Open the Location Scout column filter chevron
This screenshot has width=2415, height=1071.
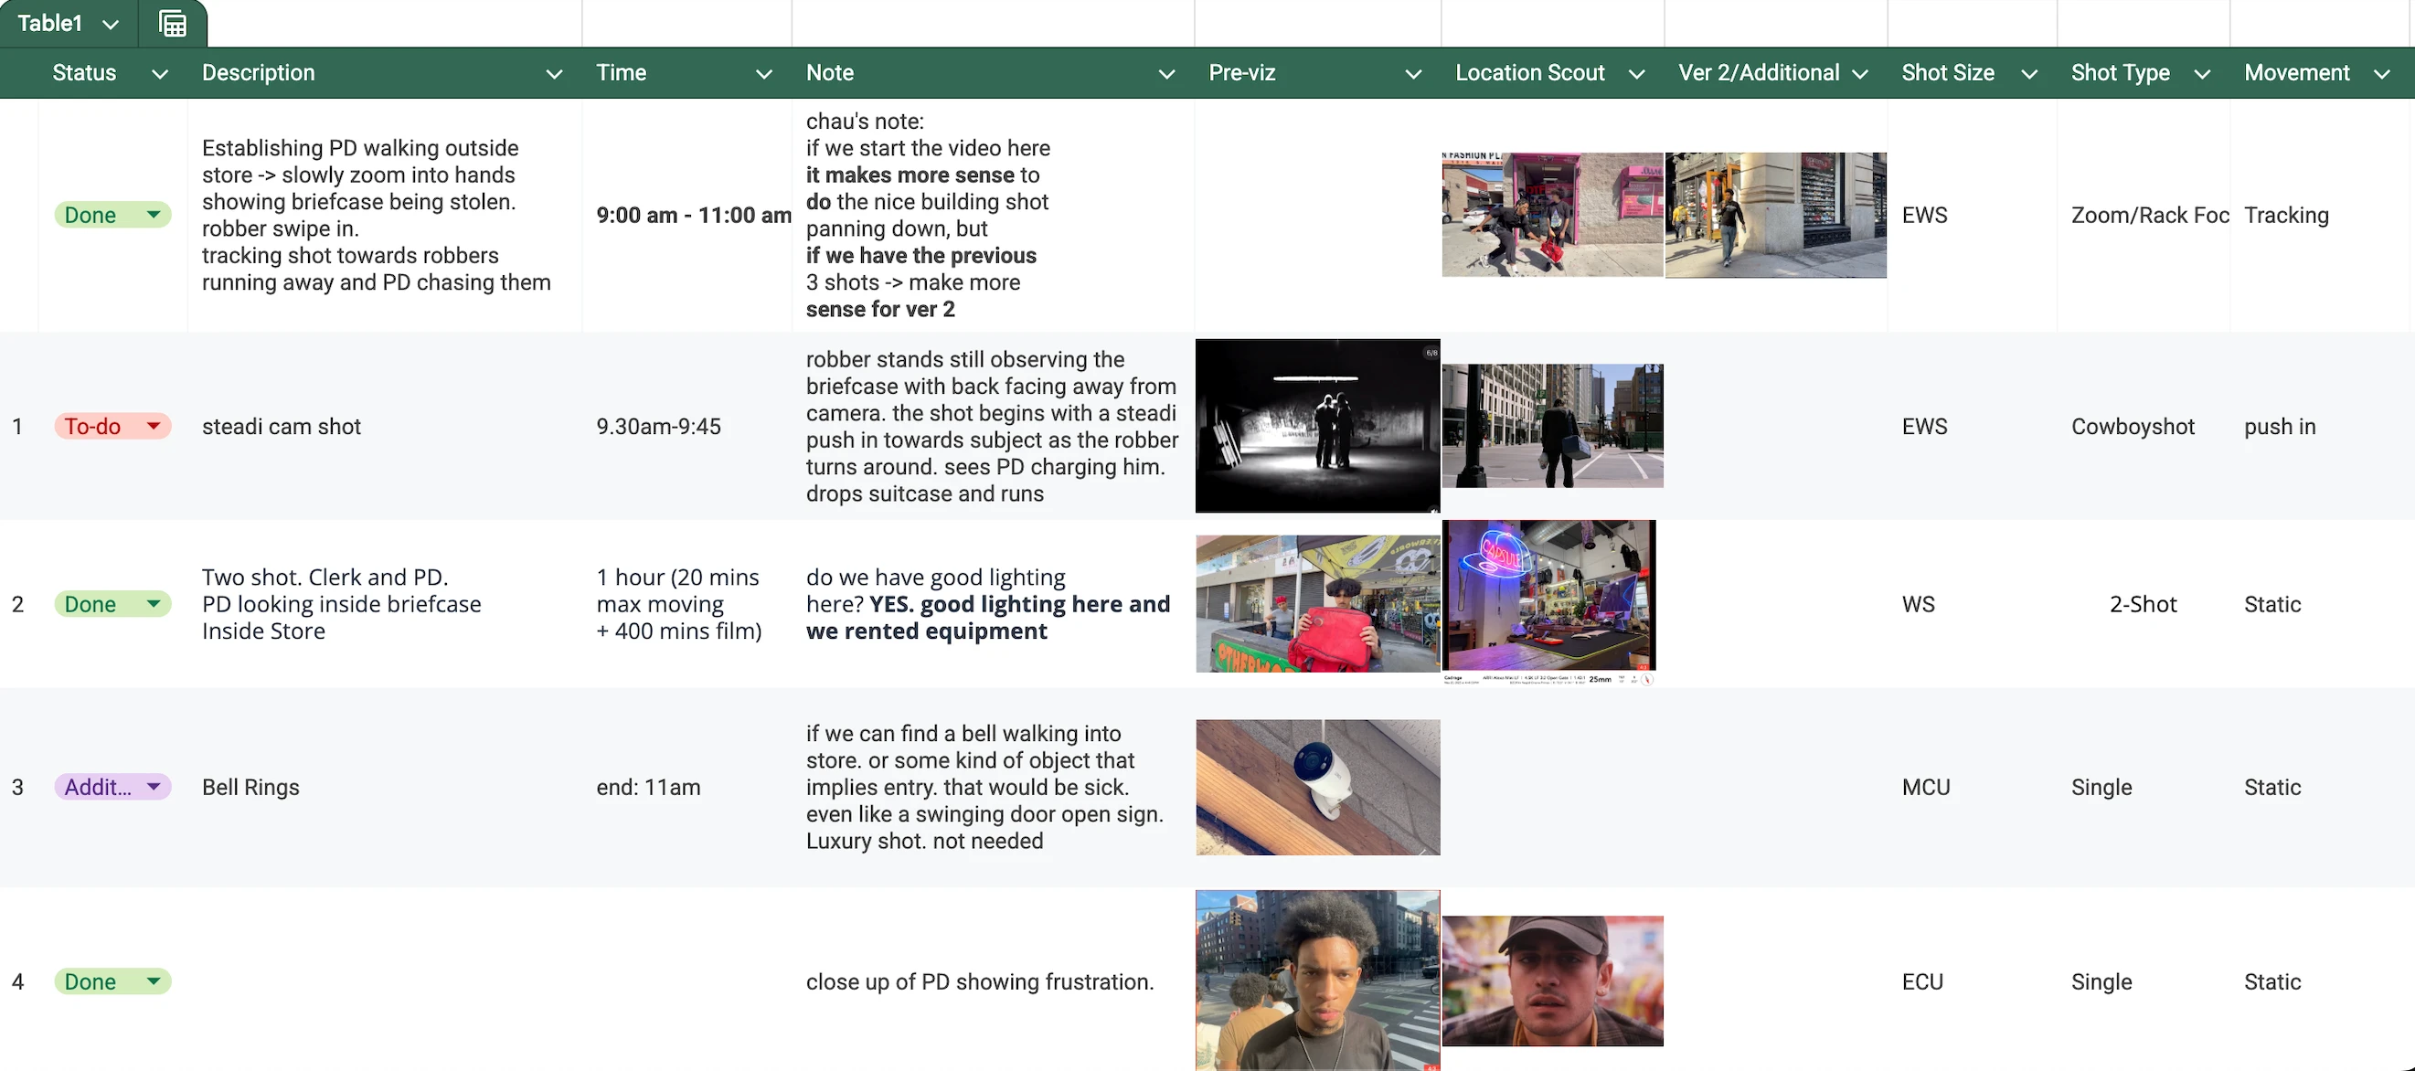(x=1637, y=74)
